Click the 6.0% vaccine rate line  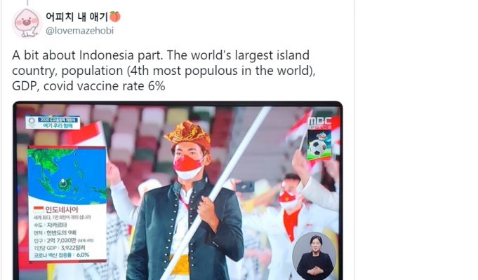click(x=61, y=255)
